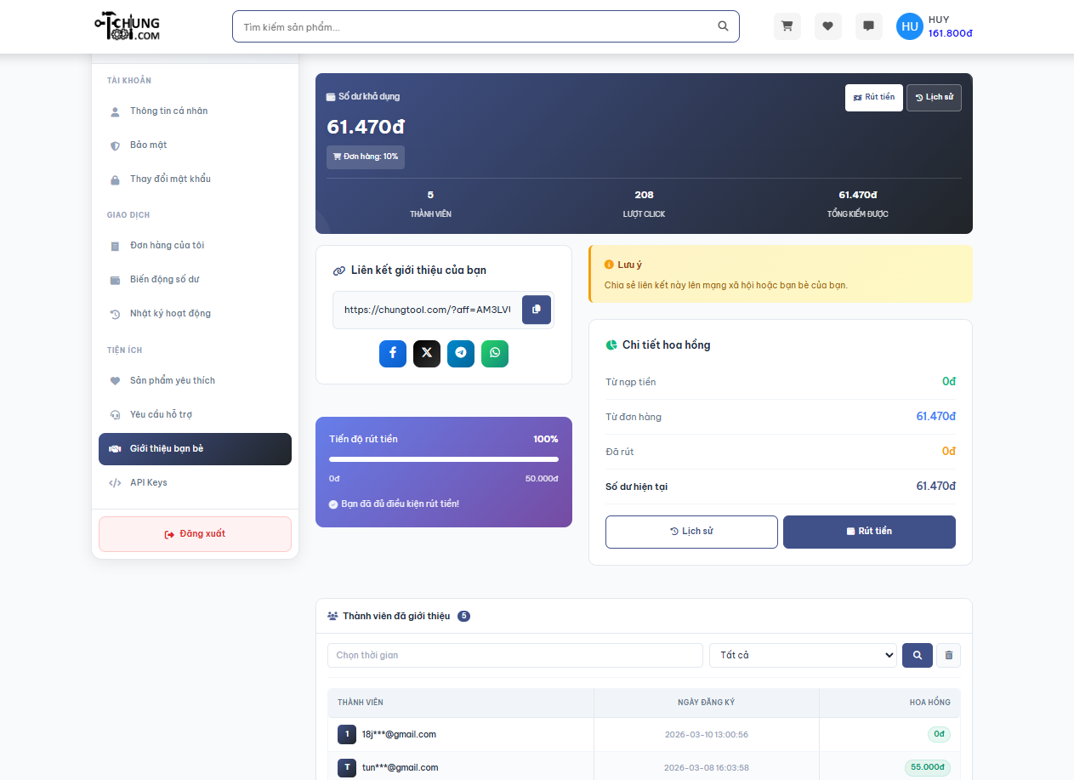Share referral link via WhatsApp icon
The image size is (1074, 780).
coord(495,354)
